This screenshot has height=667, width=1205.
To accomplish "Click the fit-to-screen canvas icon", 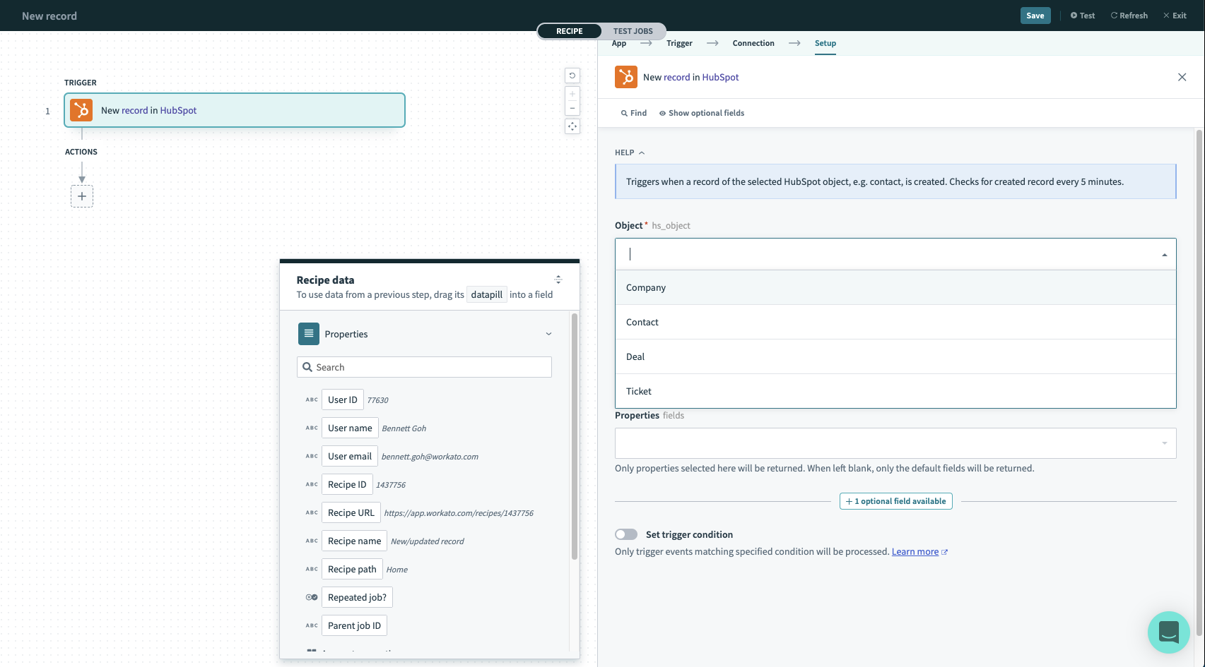I will (x=572, y=126).
